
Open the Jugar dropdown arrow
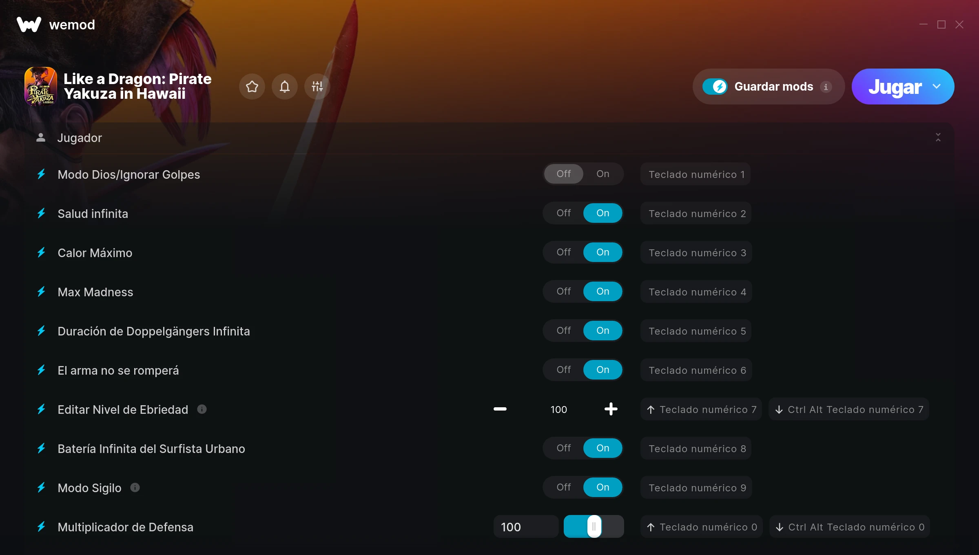click(937, 87)
